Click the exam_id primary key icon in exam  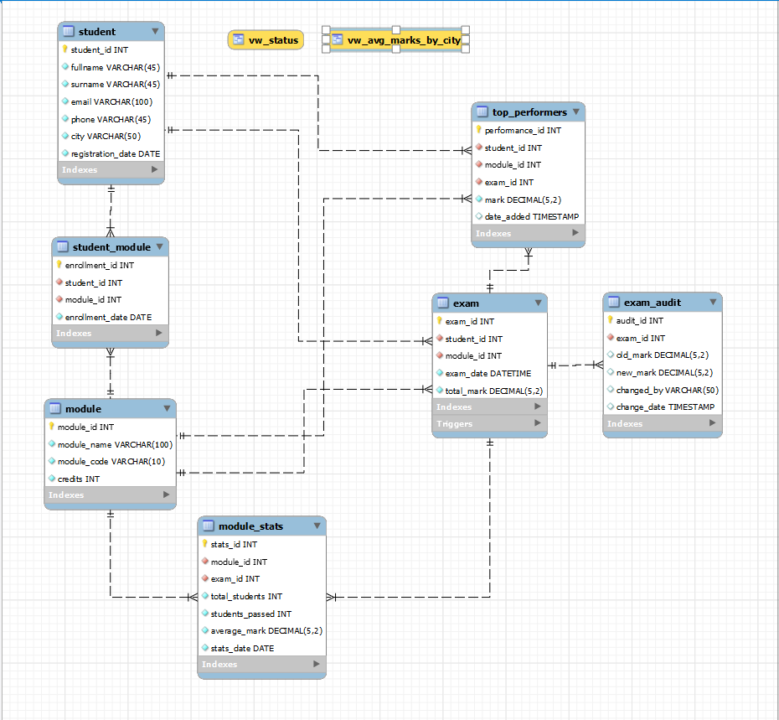tap(439, 321)
